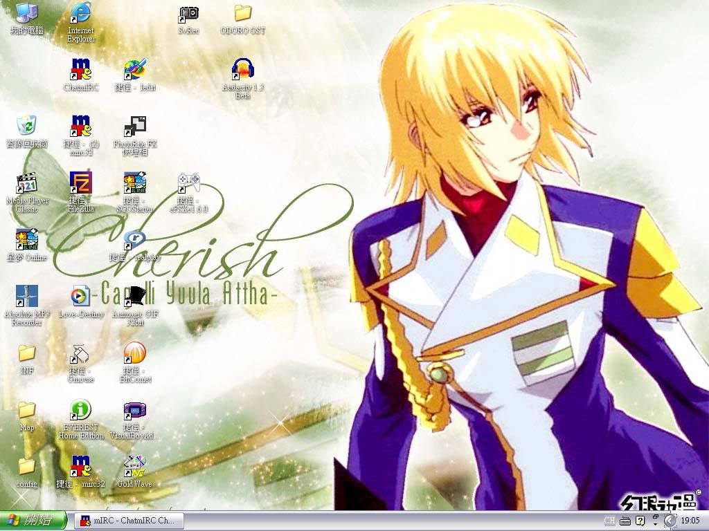
Task: Launch the FileZilla desktop shortcut
Action: 81,183
